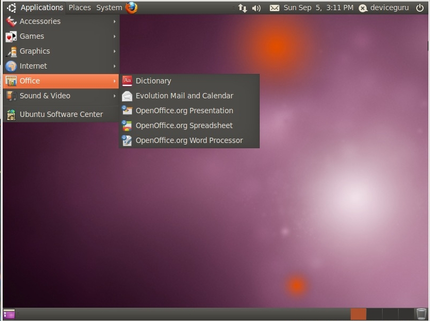Launch OpenOffice.org Spreadsheet

[x=189, y=125]
